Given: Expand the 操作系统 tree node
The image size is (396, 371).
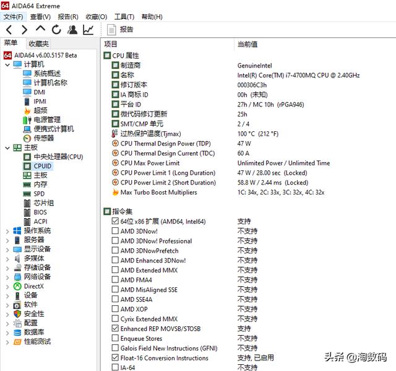Looking at the screenshot, I should (x=7, y=231).
